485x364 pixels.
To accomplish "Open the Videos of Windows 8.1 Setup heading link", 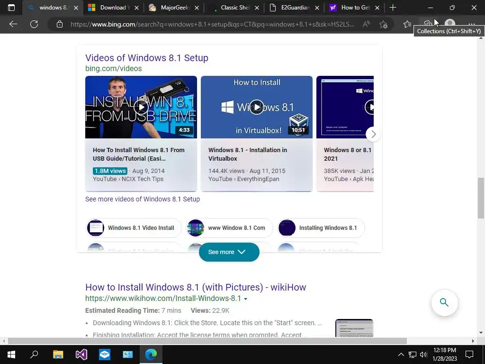I will click(x=147, y=58).
